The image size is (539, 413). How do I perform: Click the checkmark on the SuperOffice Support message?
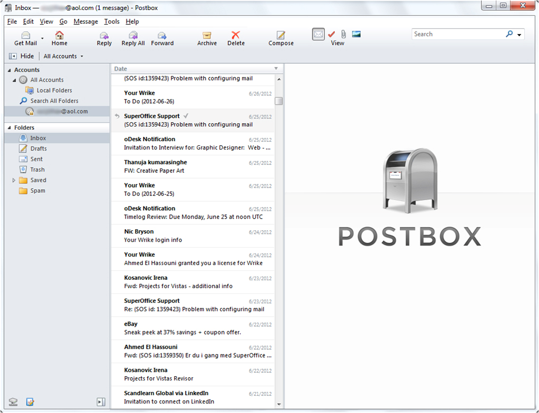pyautogui.click(x=186, y=116)
